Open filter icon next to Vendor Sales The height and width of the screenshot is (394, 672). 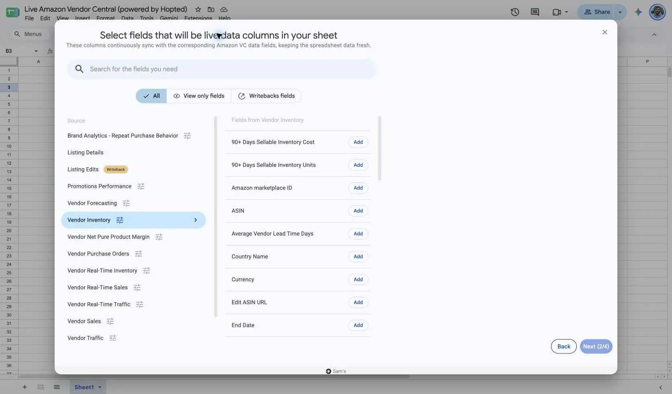[x=110, y=321]
